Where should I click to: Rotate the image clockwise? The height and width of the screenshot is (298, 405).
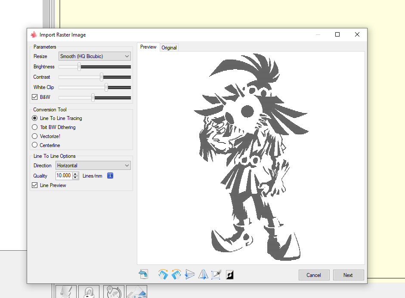[x=163, y=274]
